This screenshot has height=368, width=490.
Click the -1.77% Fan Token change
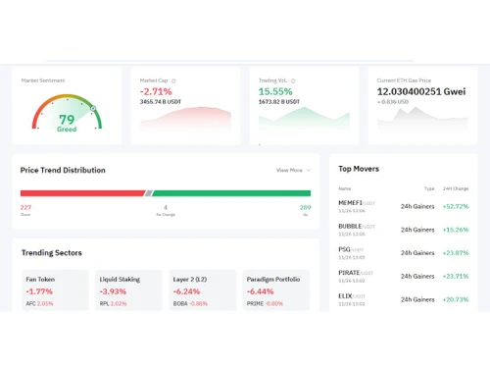click(39, 291)
